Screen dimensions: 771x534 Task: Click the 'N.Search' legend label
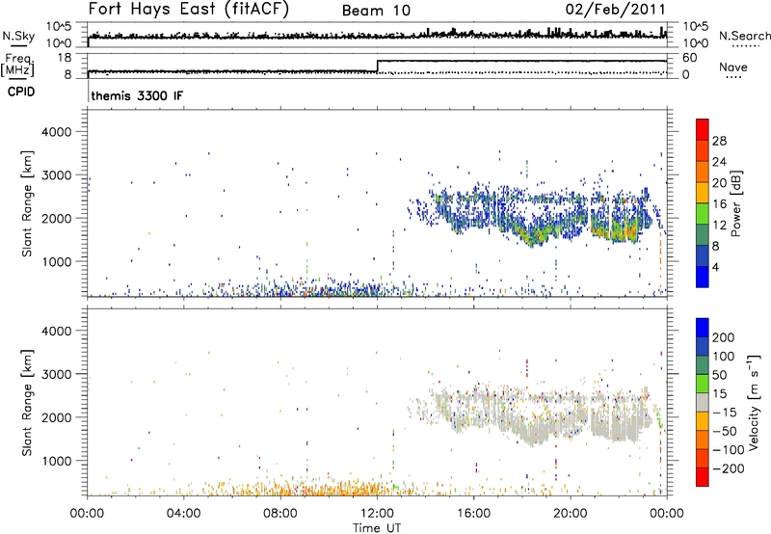[x=744, y=36]
